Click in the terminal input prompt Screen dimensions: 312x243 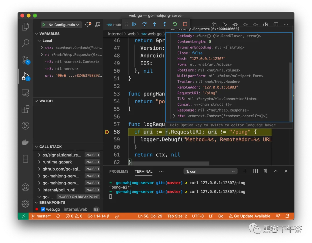pyautogui.click(x=111, y=197)
